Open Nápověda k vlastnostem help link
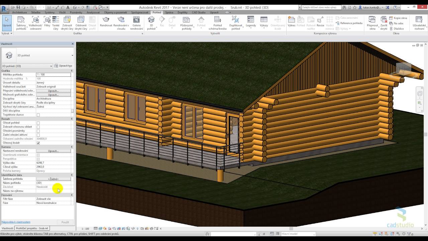The width and height of the screenshot is (428, 241). [x=16, y=222]
